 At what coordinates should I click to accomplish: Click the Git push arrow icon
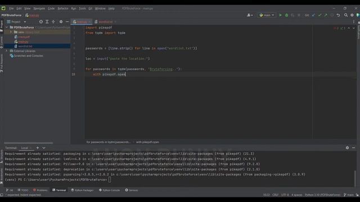(x=326, y=15)
